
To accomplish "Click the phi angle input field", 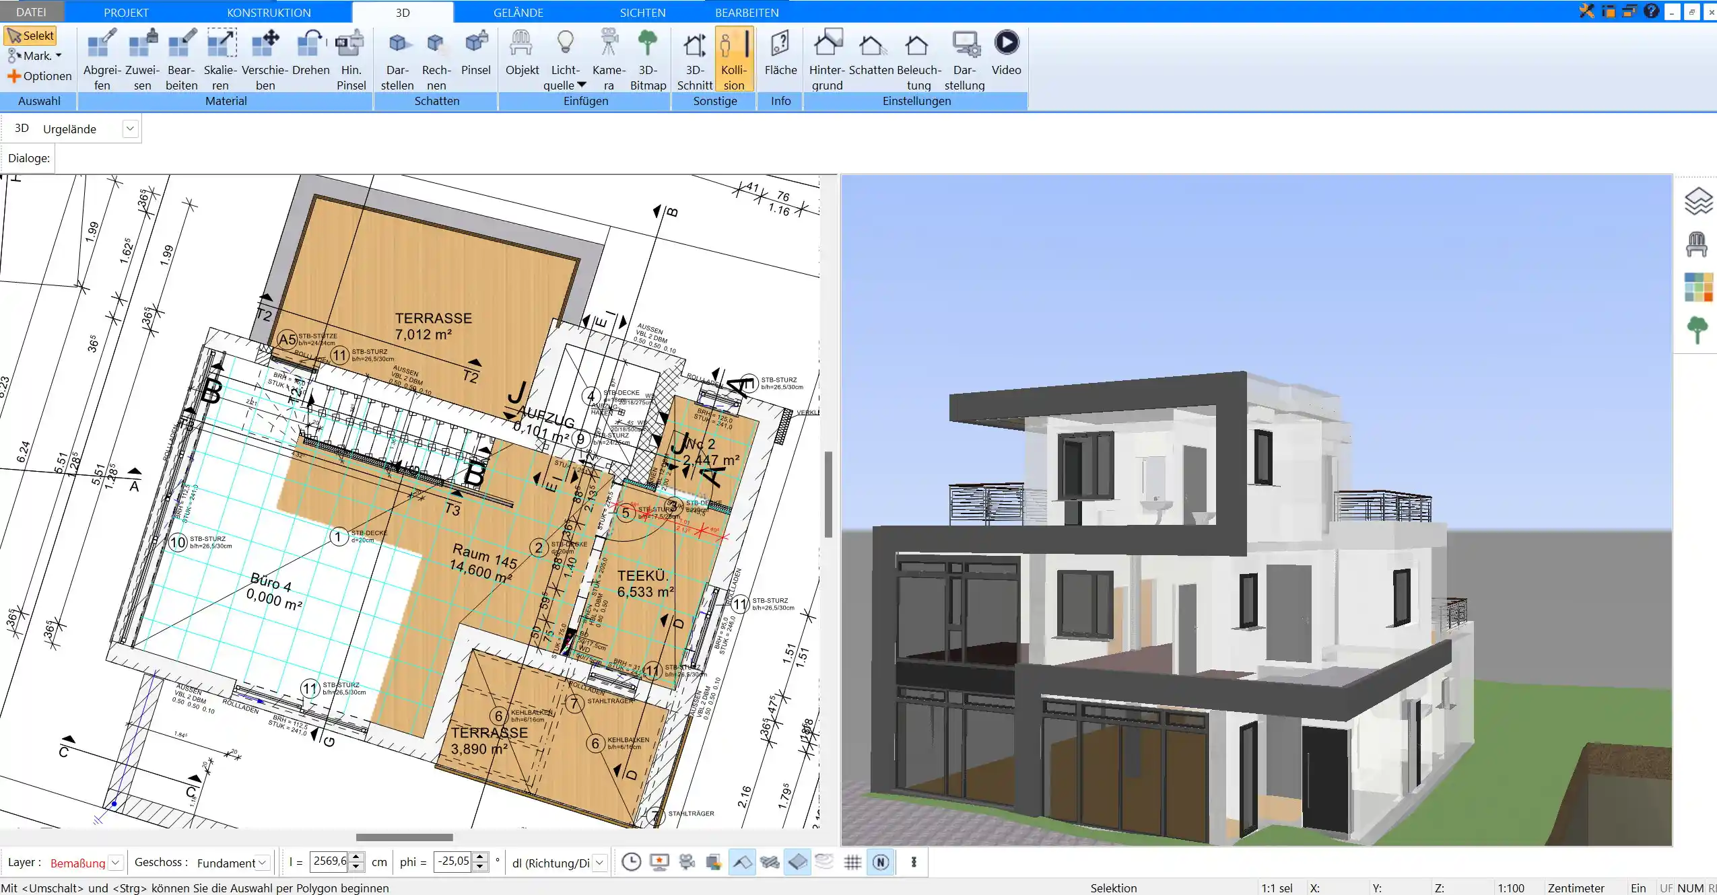I will tap(453, 862).
